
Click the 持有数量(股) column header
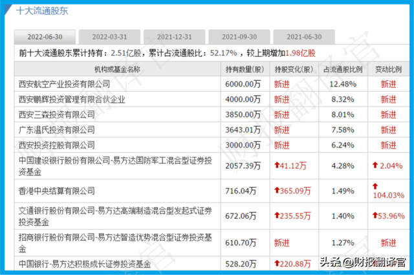click(x=245, y=69)
